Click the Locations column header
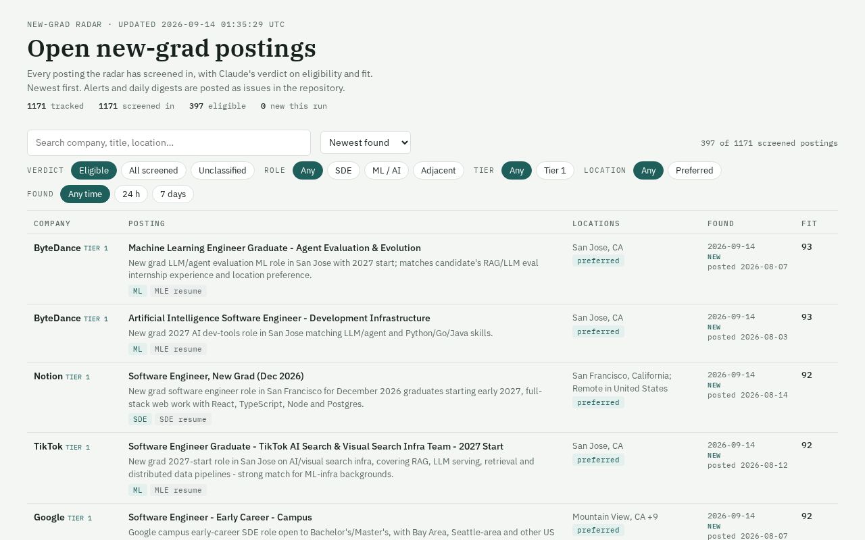Viewport: 865px width, 540px height. [x=596, y=223]
